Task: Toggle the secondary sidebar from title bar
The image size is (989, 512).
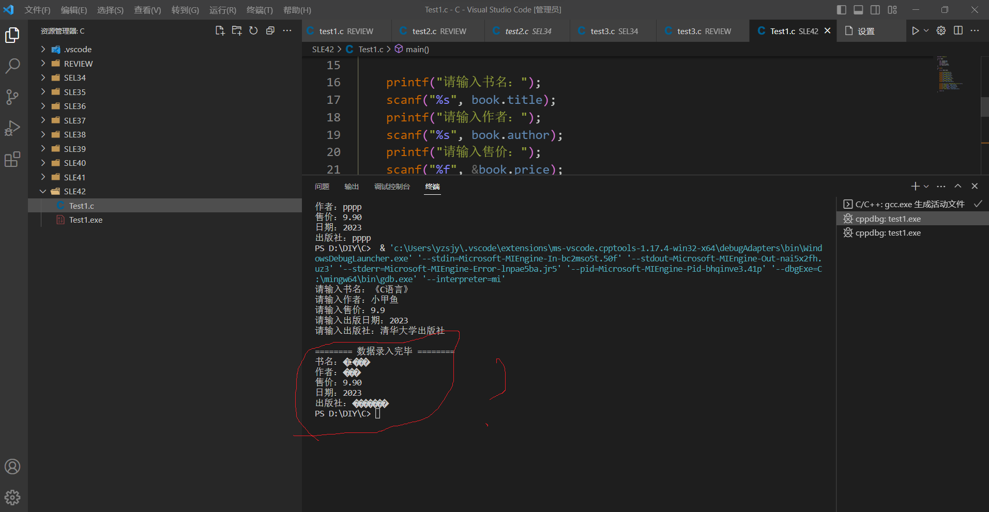Action: coord(875,10)
